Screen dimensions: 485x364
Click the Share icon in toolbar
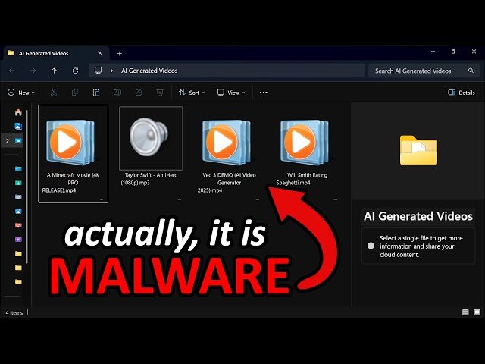pos(139,93)
